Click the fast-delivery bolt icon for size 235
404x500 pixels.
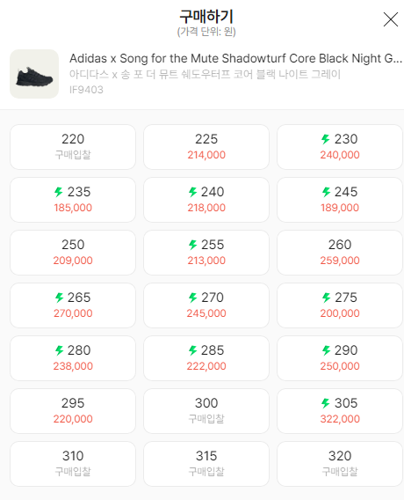pyautogui.click(x=59, y=192)
